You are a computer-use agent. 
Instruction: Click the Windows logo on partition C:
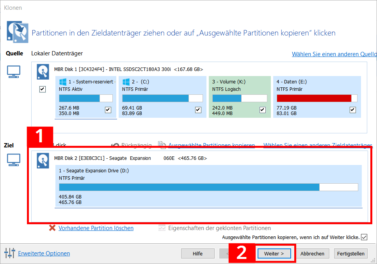pyautogui.click(x=126, y=82)
